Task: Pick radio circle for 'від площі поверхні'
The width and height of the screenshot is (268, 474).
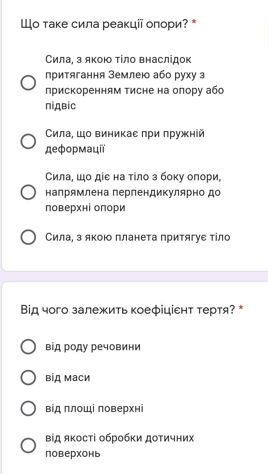Action: (x=28, y=408)
